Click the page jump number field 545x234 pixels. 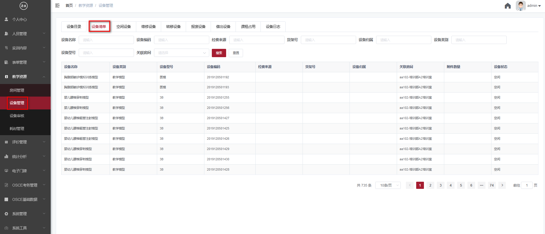[527, 185]
